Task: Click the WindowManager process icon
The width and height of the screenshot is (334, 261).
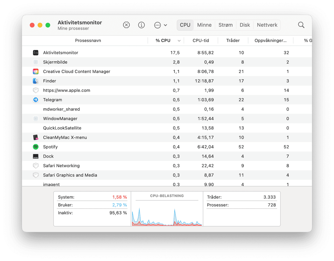Action: [x=35, y=119]
